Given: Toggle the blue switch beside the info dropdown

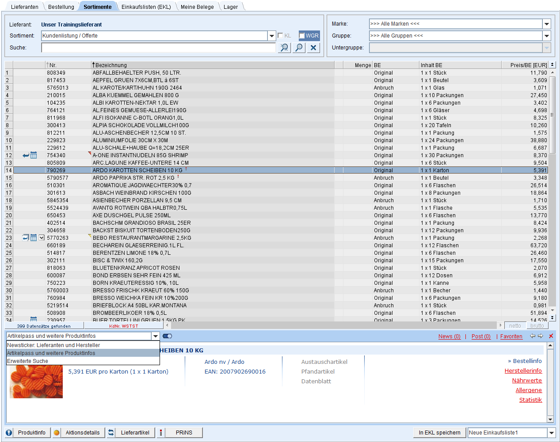Looking at the screenshot, I should tap(167, 336).
